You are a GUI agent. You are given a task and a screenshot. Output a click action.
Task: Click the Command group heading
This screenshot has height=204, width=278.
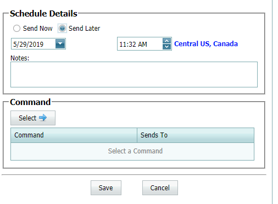pyautogui.click(x=30, y=102)
